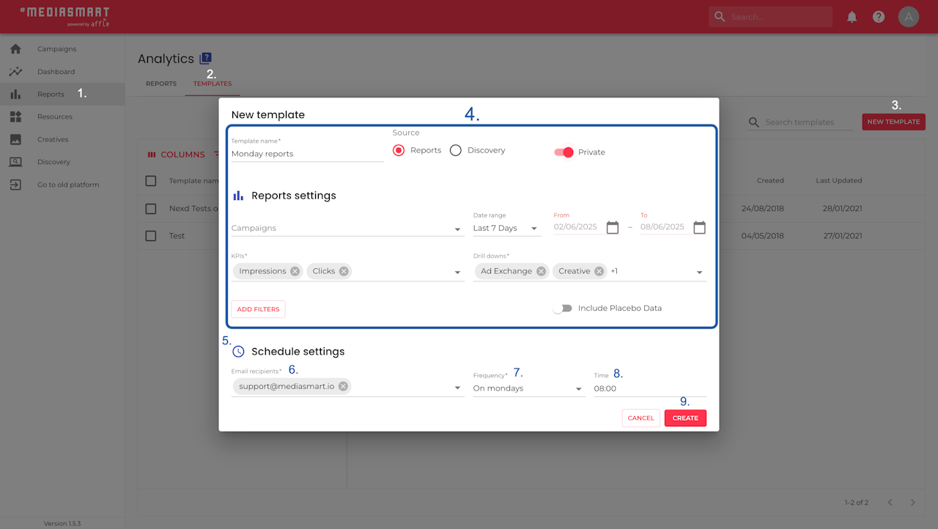938x529 pixels.
Task: Open the Frequency dropdown
Action: point(528,388)
